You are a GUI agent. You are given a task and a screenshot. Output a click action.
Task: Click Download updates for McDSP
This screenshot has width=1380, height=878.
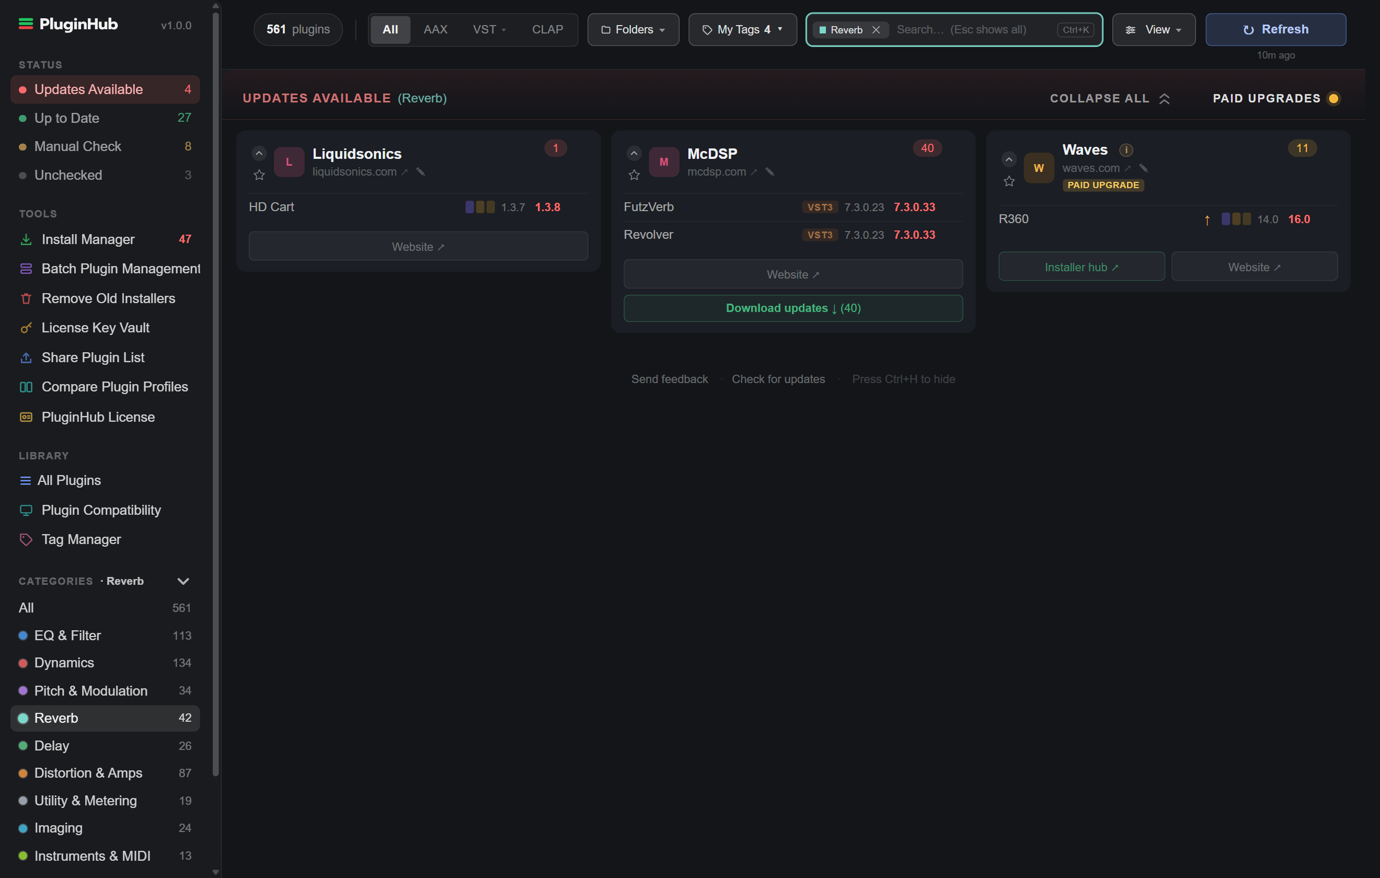[x=793, y=308]
